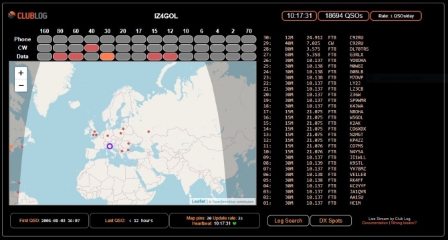Select log entry K4JWA
This screenshot has width=448, height=240.
314,106
